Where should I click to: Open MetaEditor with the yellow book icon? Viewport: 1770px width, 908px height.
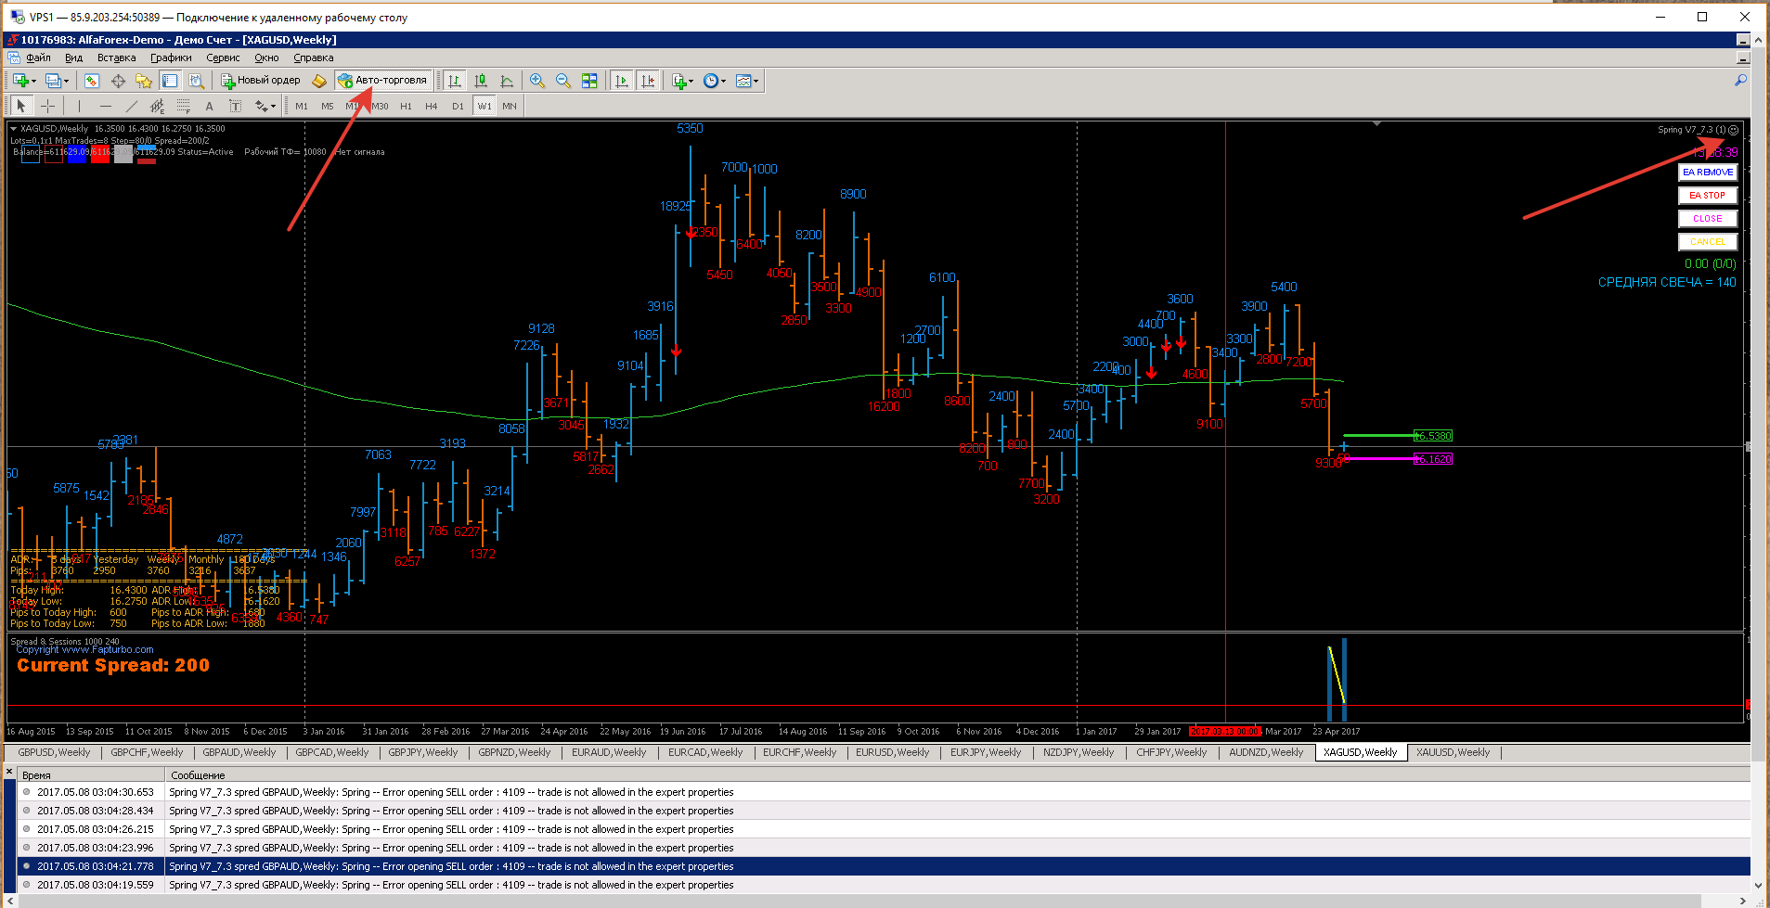(318, 81)
